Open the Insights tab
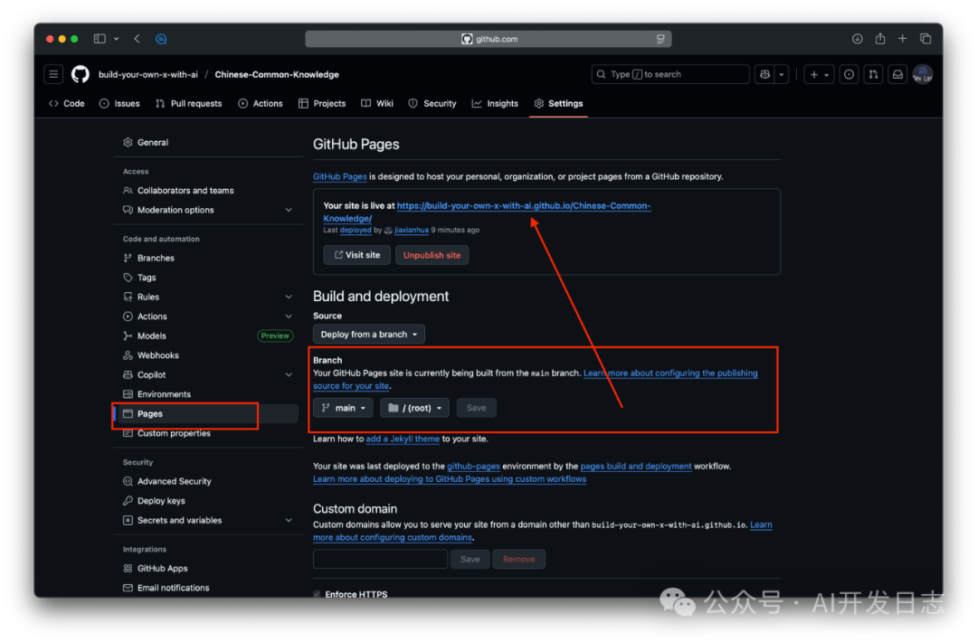This screenshot has height=642, width=977. pyautogui.click(x=496, y=104)
